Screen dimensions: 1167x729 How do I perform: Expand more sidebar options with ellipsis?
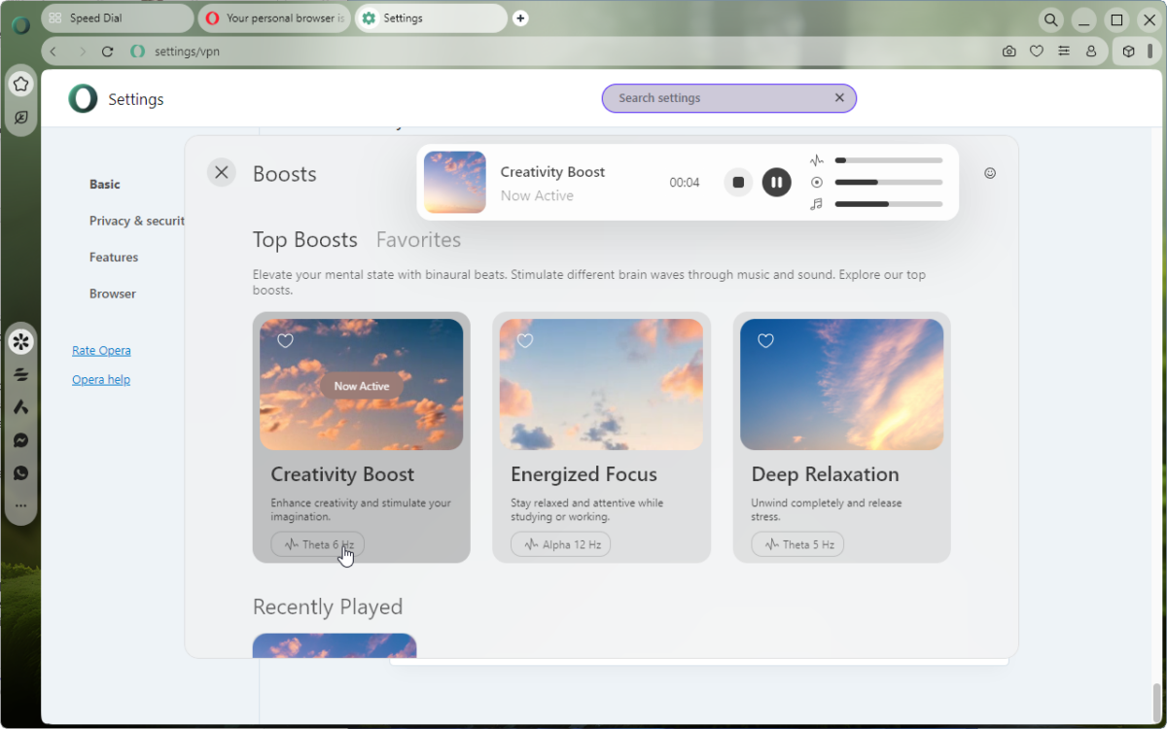(21, 505)
